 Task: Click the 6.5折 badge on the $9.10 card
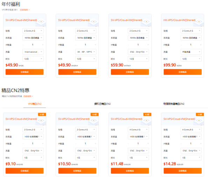42,115
